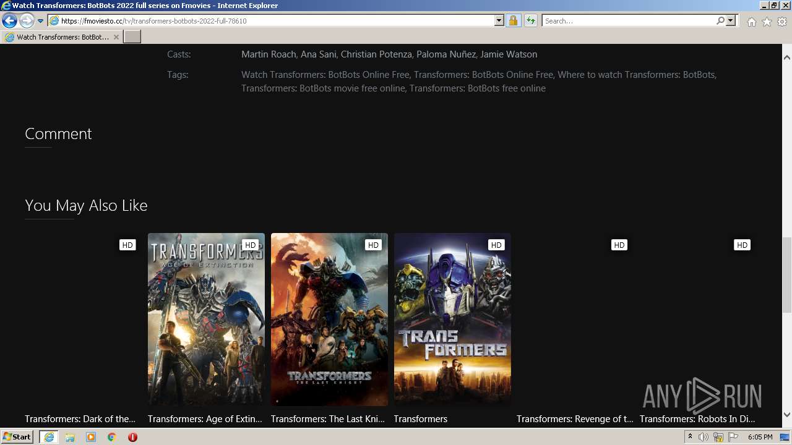Click the Search box in toolbar
The width and height of the screenshot is (792, 445).
point(629,21)
